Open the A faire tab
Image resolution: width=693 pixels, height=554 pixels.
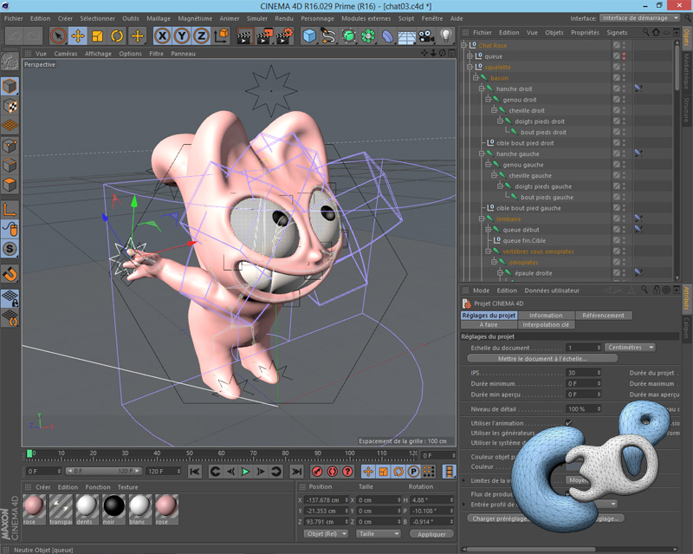point(489,325)
